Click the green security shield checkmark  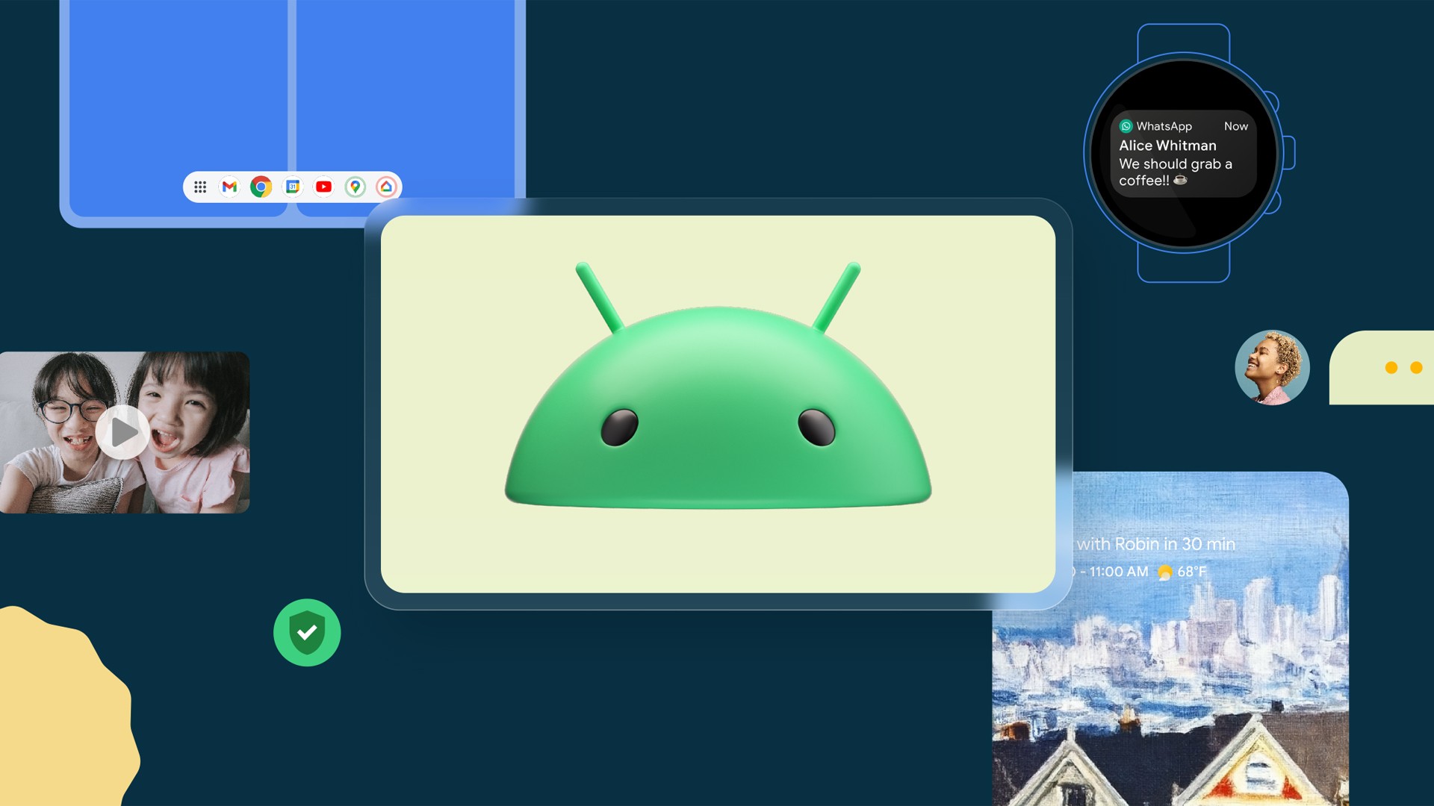(x=307, y=632)
